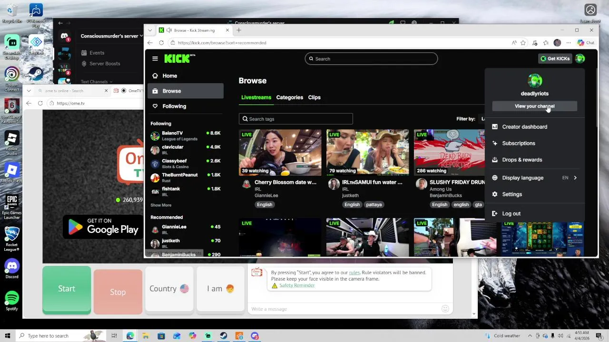Viewport: 609px width, 342px height.
Task: Click Stop button in OmeTV window
Action: point(118,292)
